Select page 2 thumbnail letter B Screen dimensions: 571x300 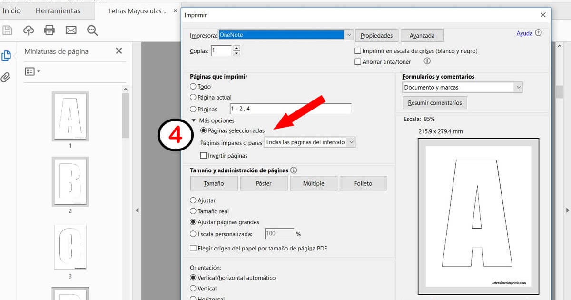click(70, 182)
